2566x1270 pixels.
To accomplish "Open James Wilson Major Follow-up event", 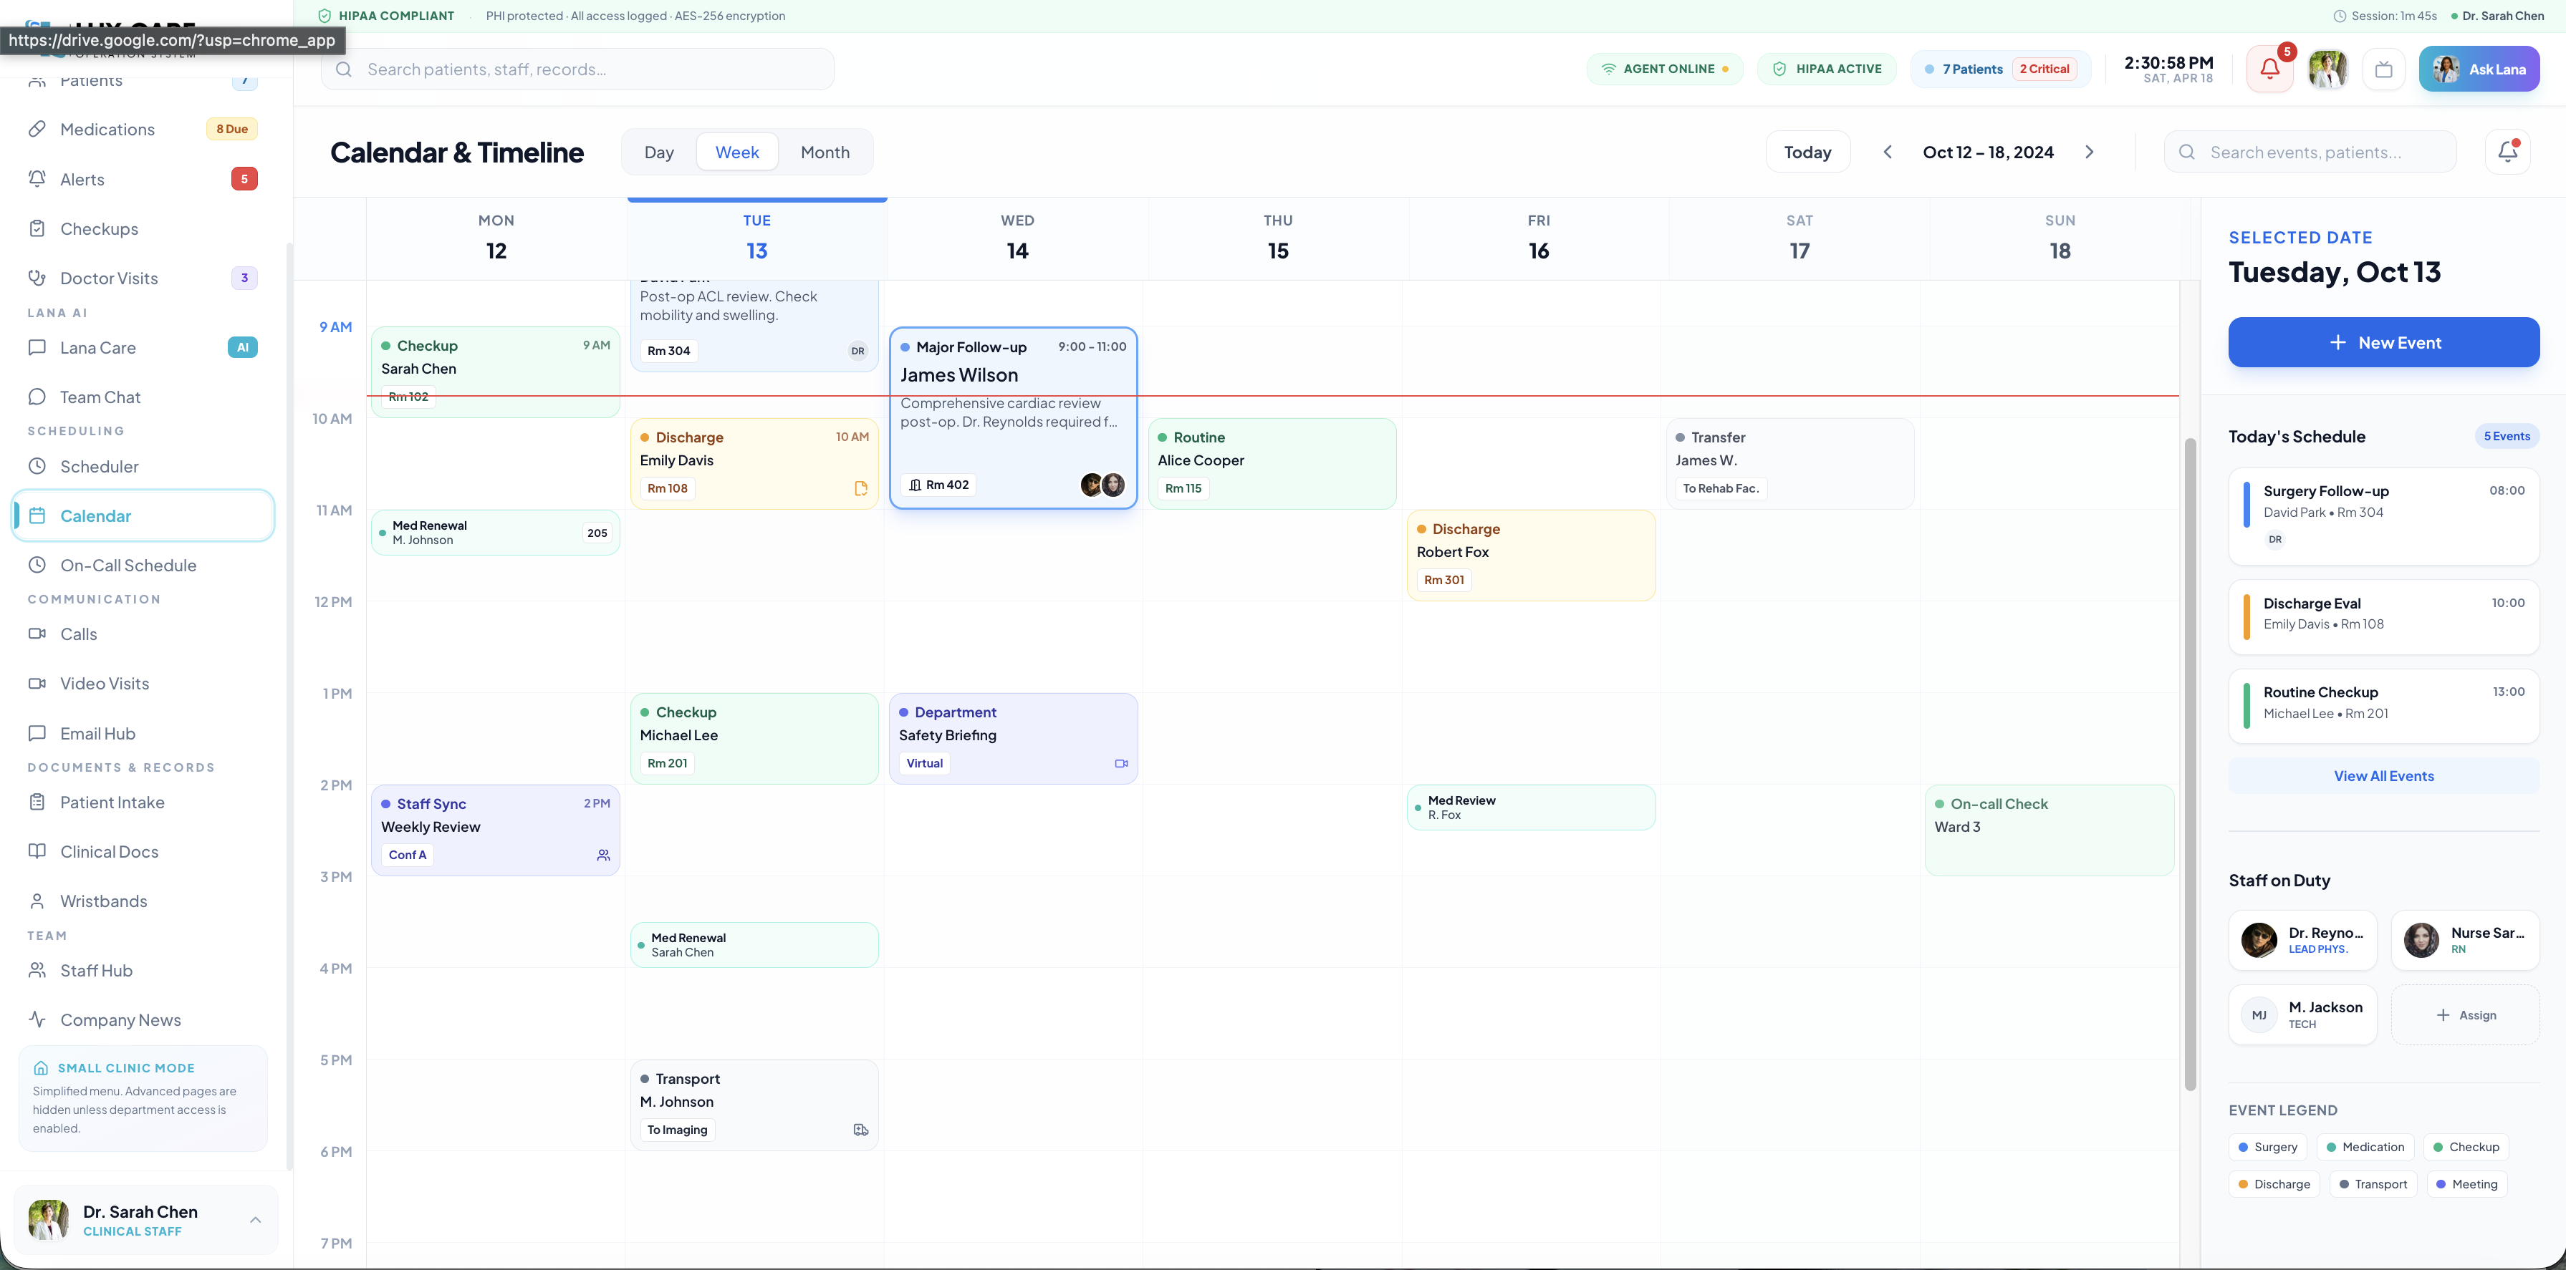I will tap(1013, 418).
